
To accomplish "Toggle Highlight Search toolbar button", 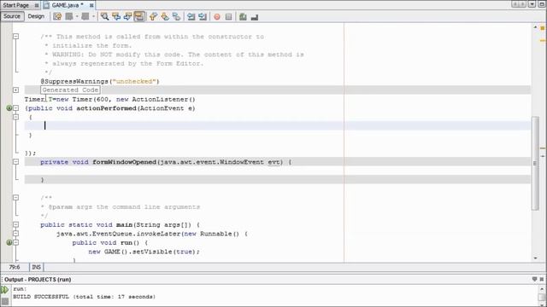I will pyautogui.click(x=139, y=16).
